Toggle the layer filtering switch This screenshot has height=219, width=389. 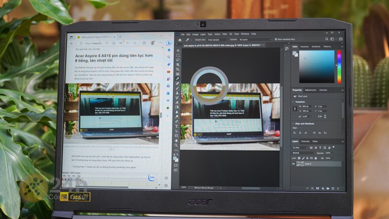click(x=334, y=147)
